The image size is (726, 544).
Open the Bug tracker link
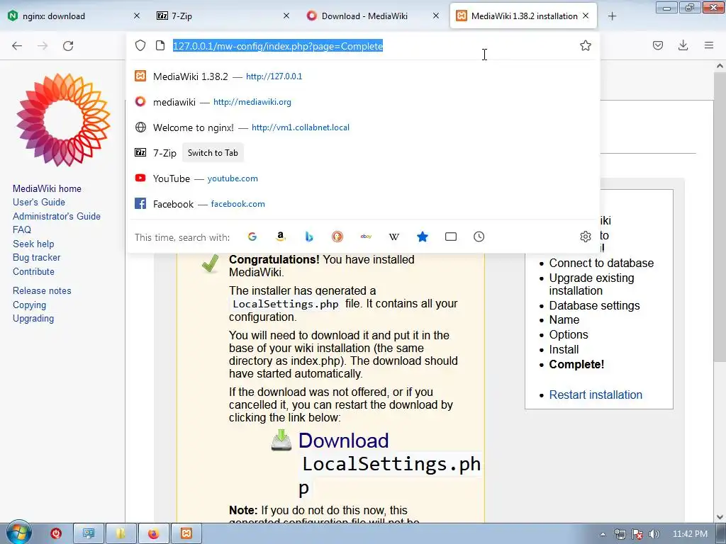(37, 257)
